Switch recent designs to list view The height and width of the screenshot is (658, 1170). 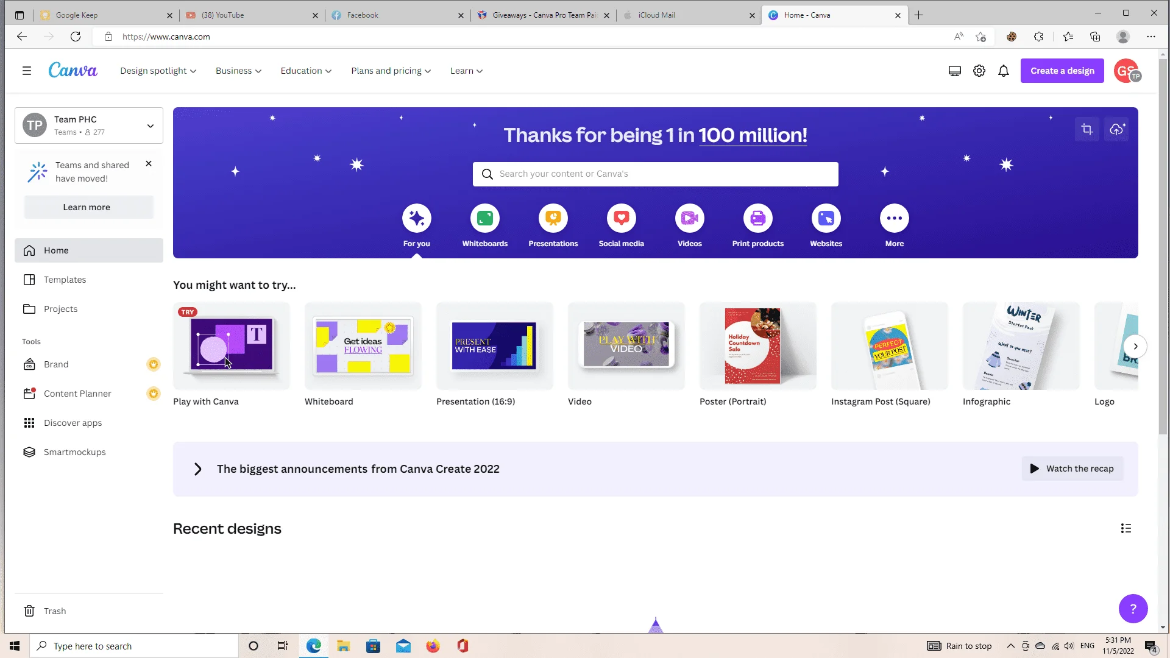click(1126, 528)
